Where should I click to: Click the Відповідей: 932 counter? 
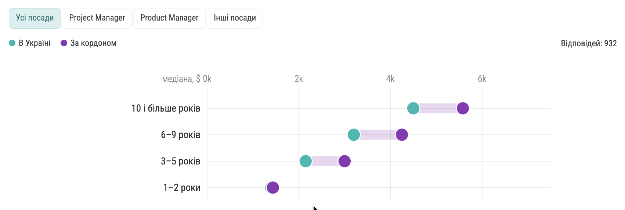click(x=588, y=43)
